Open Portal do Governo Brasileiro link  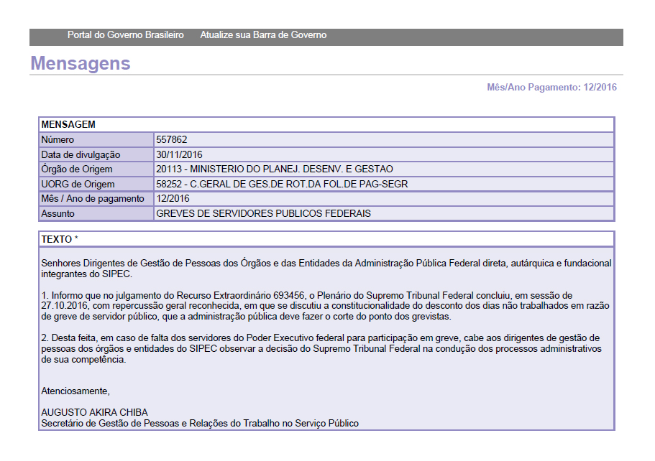(x=125, y=35)
